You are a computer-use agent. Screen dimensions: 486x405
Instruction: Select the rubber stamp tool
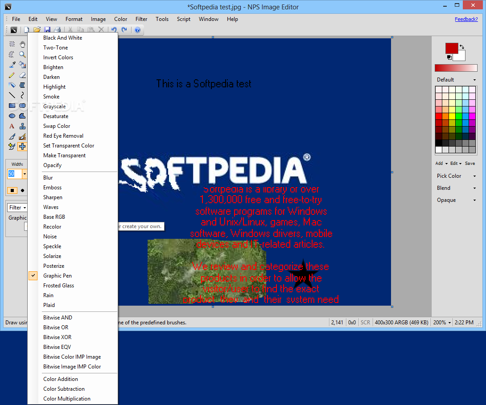(22, 126)
